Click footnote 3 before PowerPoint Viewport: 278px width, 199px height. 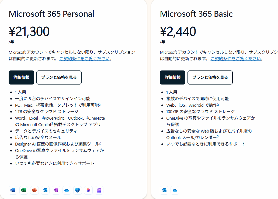coord(43,117)
